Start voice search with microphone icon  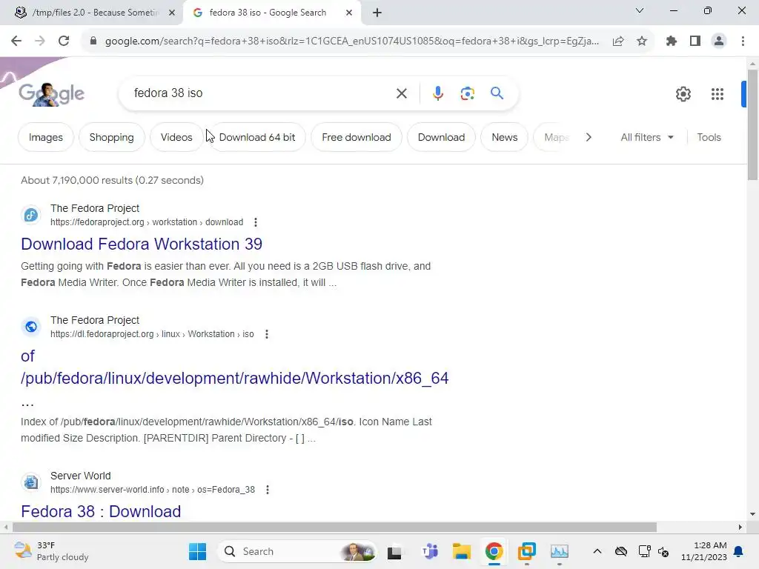(438, 93)
